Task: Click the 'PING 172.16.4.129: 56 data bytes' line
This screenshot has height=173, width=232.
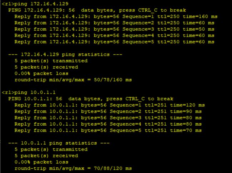Action: pyautogui.click(x=97, y=10)
